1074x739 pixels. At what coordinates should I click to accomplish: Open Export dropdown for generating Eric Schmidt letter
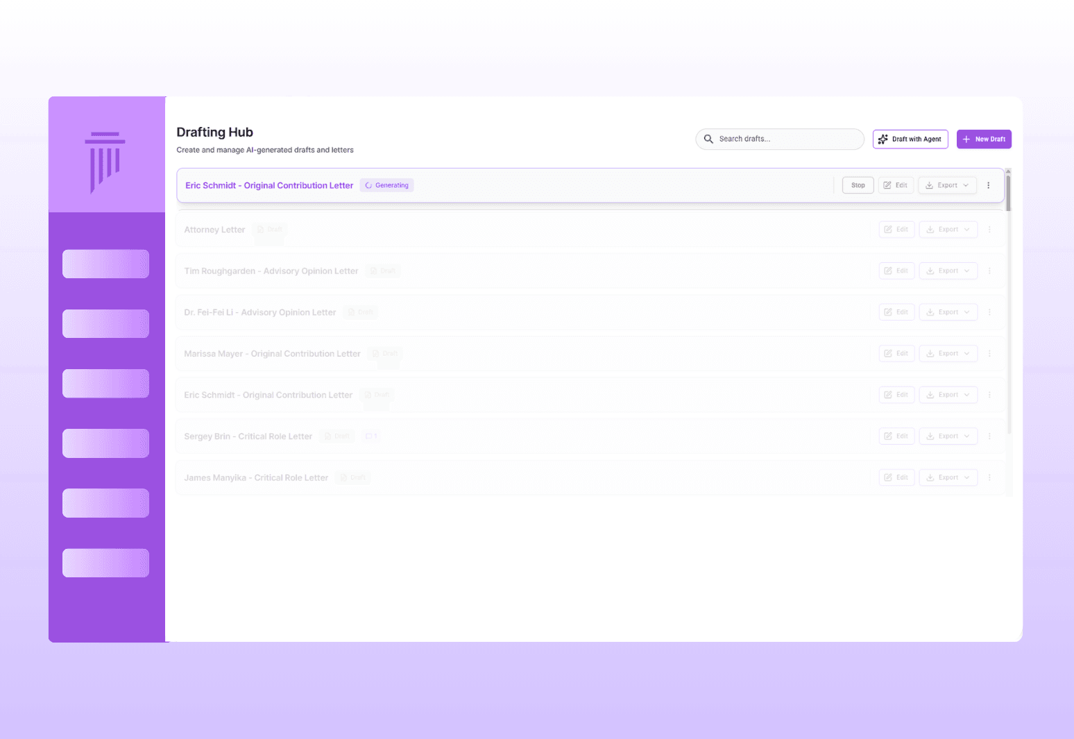click(x=948, y=185)
